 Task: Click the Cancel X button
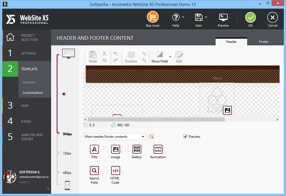click(x=273, y=17)
